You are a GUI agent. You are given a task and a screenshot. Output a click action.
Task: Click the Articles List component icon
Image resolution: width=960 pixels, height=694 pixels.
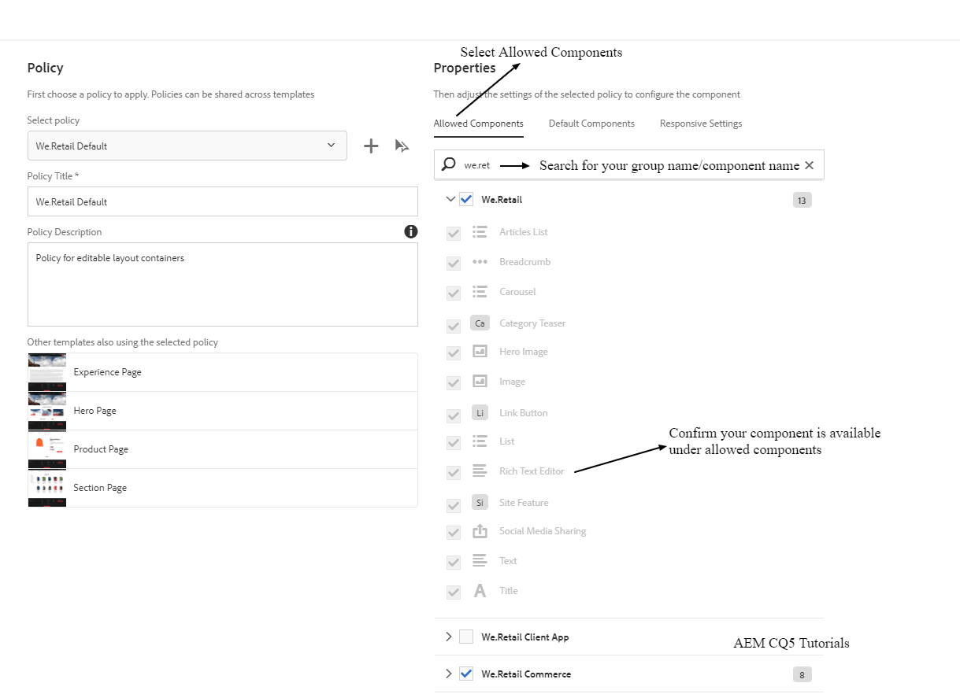[x=480, y=232]
